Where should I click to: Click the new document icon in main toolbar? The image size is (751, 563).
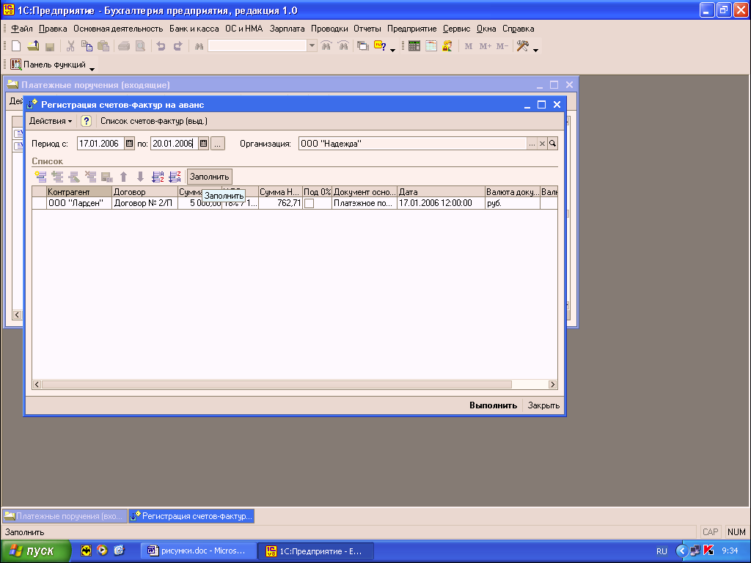click(16, 46)
